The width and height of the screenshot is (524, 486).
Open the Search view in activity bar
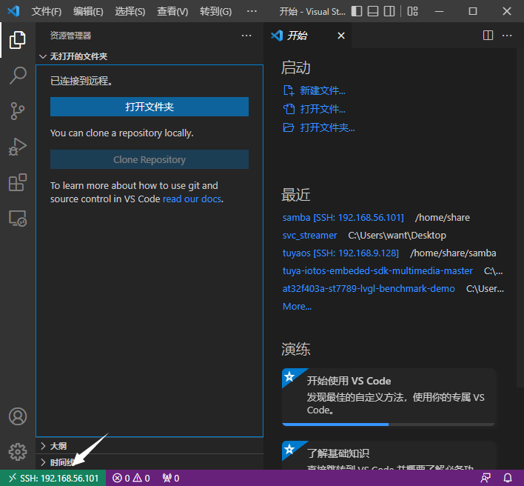[x=17, y=76]
